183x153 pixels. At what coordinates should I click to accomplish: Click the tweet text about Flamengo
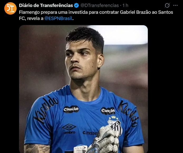click(96, 15)
